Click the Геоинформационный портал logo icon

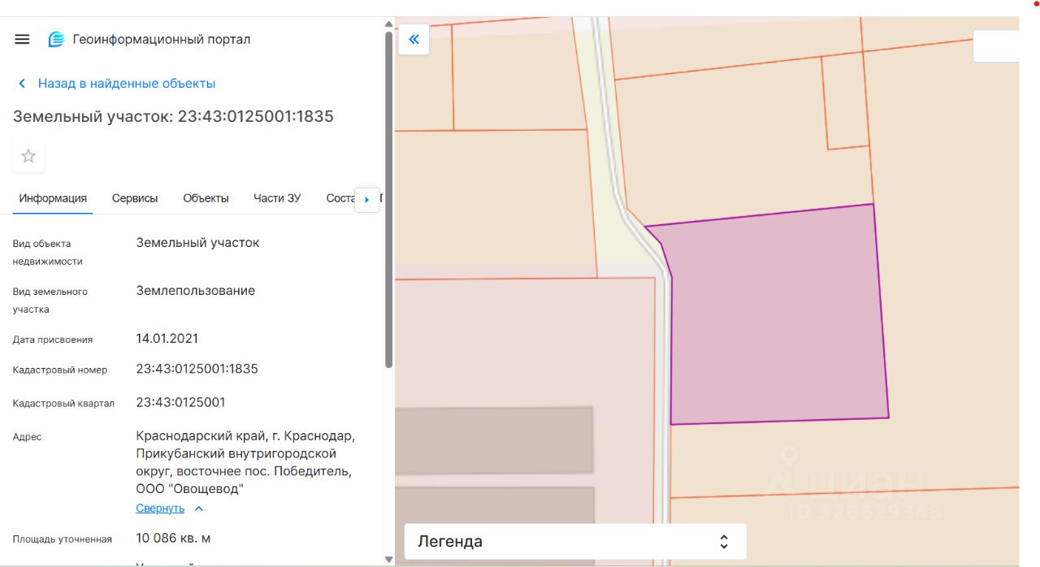pos(56,39)
